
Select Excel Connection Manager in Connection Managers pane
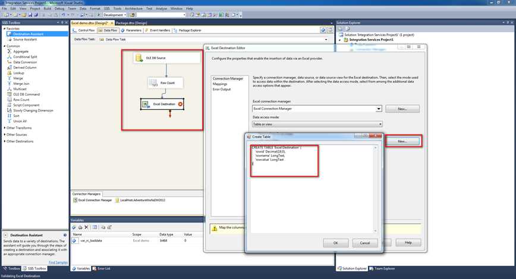(x=93, y=200)
